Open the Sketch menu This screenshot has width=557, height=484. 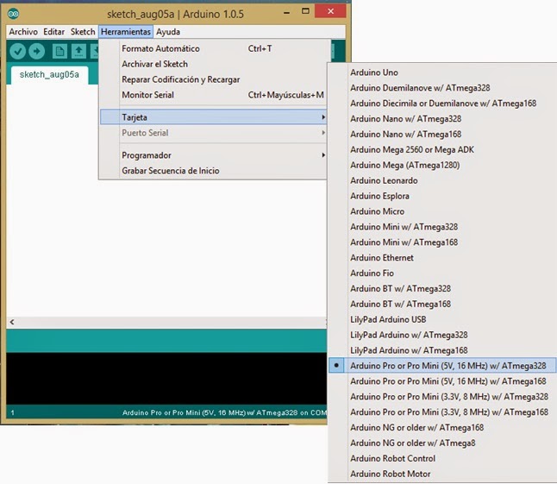coord(83,32)
